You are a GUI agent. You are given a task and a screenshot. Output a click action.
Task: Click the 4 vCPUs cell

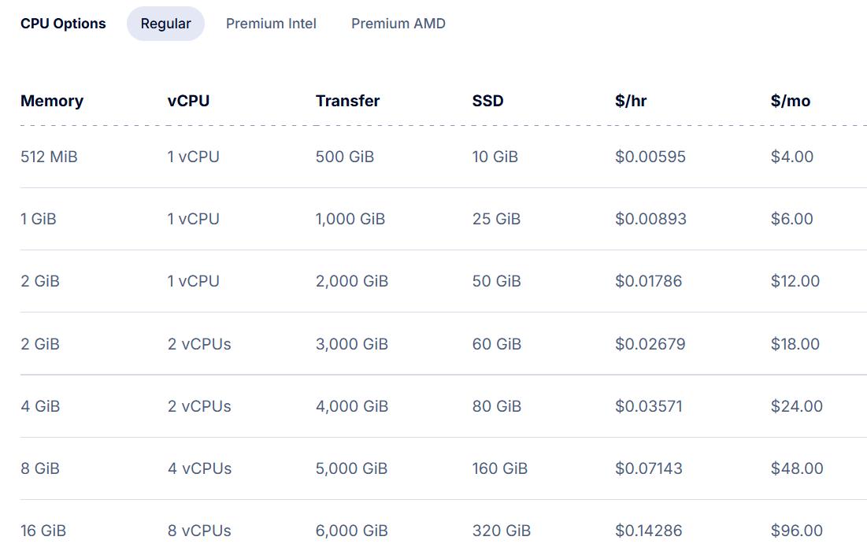tap(199, 468)
